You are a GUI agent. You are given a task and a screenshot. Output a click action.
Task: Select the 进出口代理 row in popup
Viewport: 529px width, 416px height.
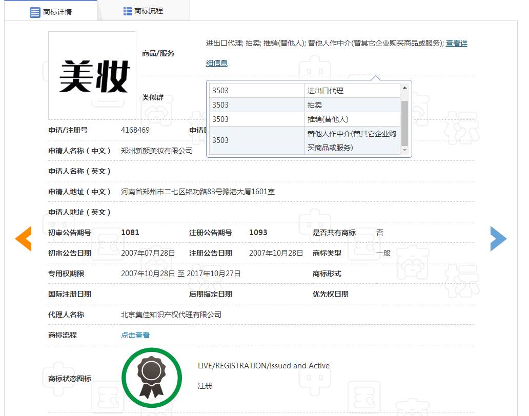point(325,91)
